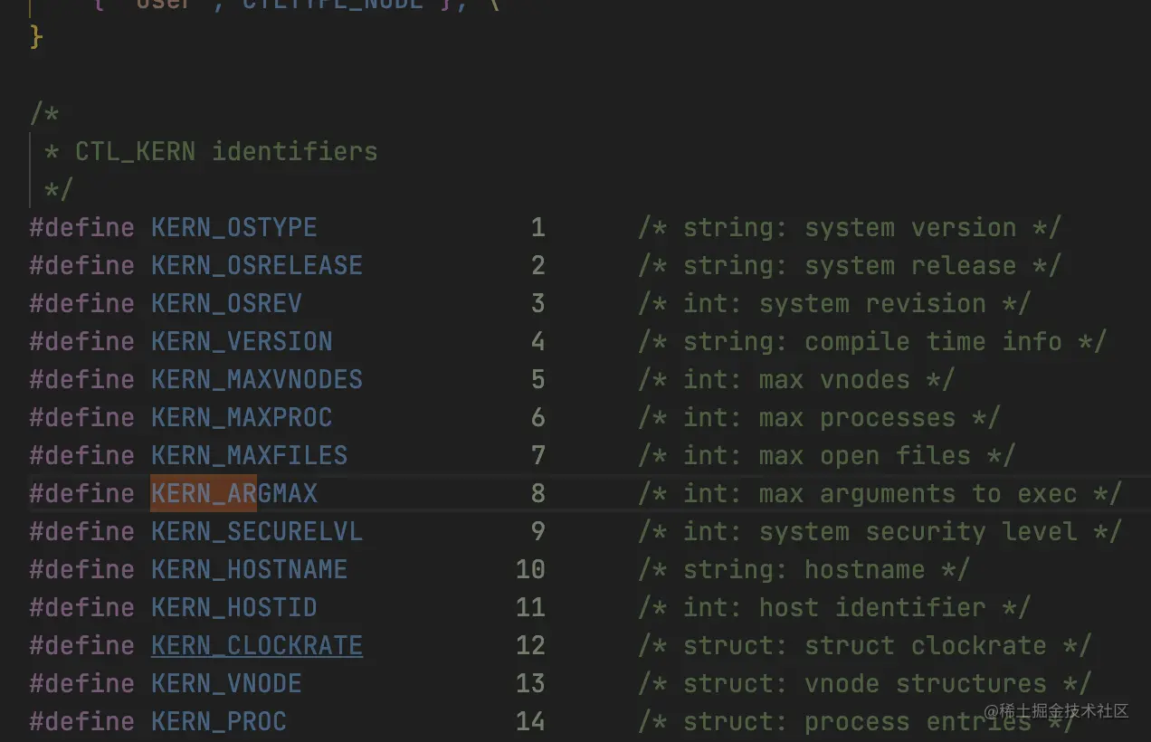
Task: Click the KERN_VNODE identifier
Action: [x=226, y=683]
